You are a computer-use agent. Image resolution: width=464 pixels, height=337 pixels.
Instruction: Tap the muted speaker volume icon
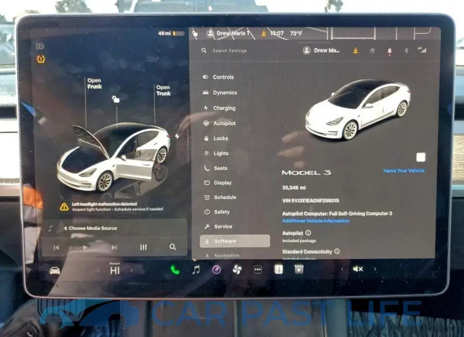(x=358, y=269)
